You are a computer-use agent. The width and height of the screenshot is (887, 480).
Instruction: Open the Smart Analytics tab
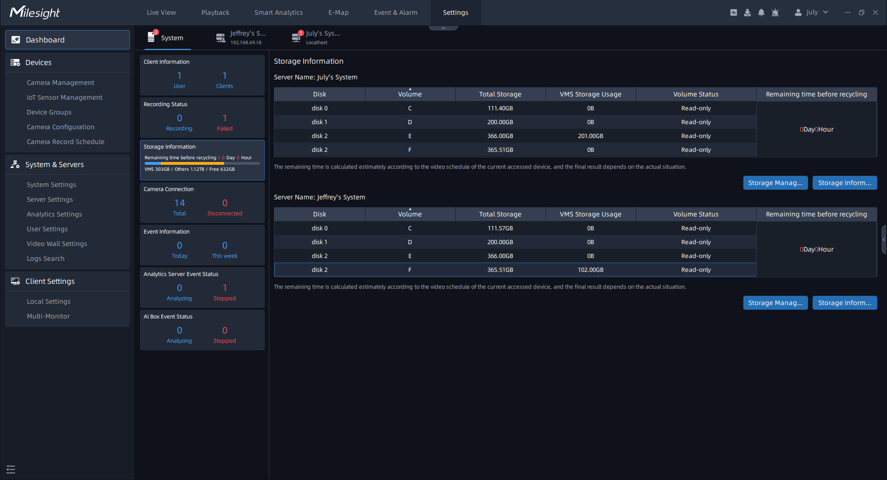(x=279, y=12)
